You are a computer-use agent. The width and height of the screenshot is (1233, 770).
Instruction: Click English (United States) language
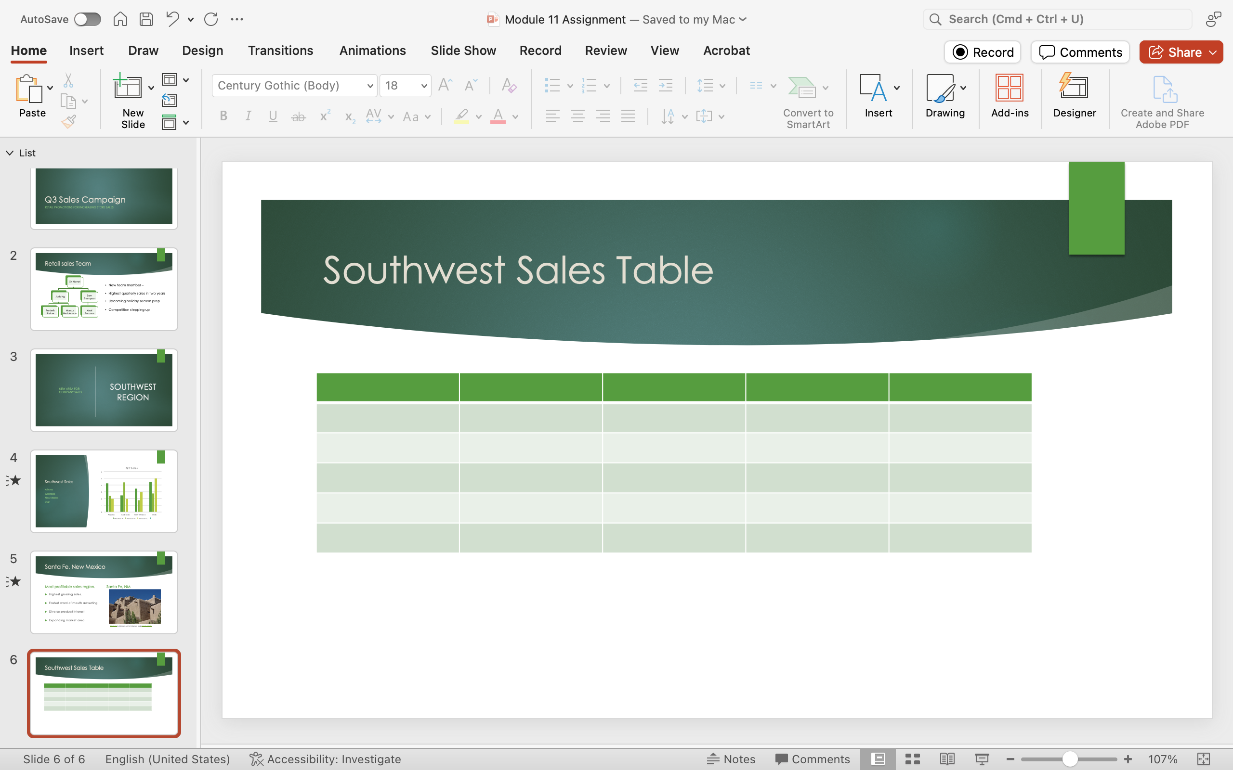tap(167, 759)
